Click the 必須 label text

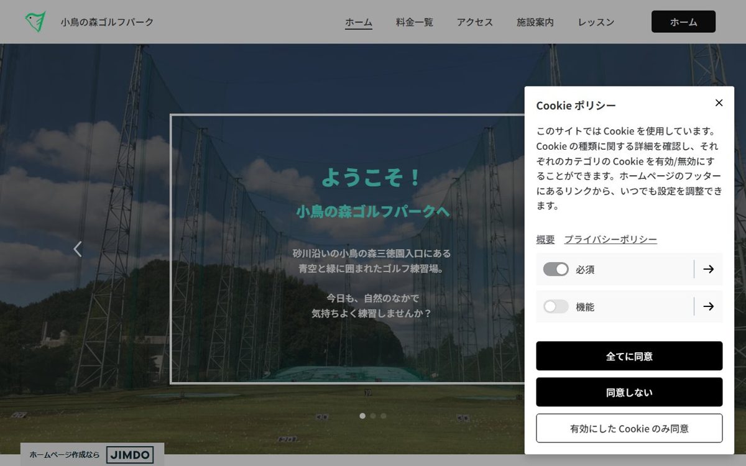pos(585,270)
